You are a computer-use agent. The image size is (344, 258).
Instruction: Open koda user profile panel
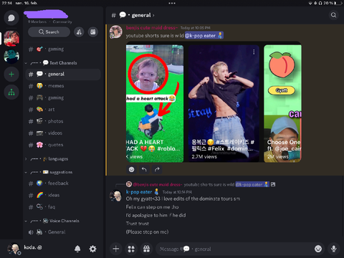click(x=25, y=249)
